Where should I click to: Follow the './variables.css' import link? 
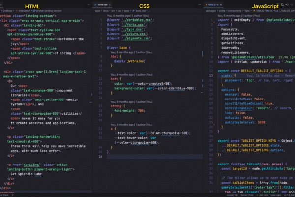pyautogui.click(x=138, y=20)
